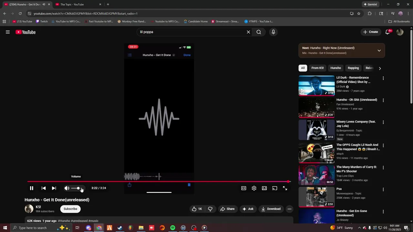
Task: Open Gemini in Chrome
Action: point(370,5)
